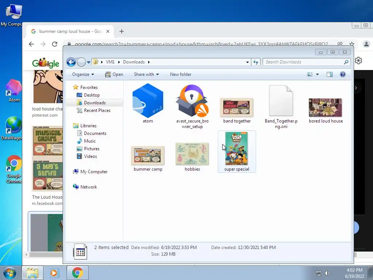Select Downloads in navigation pane
This screenshot has width=373, height=280.
click(x=91, y=102)
